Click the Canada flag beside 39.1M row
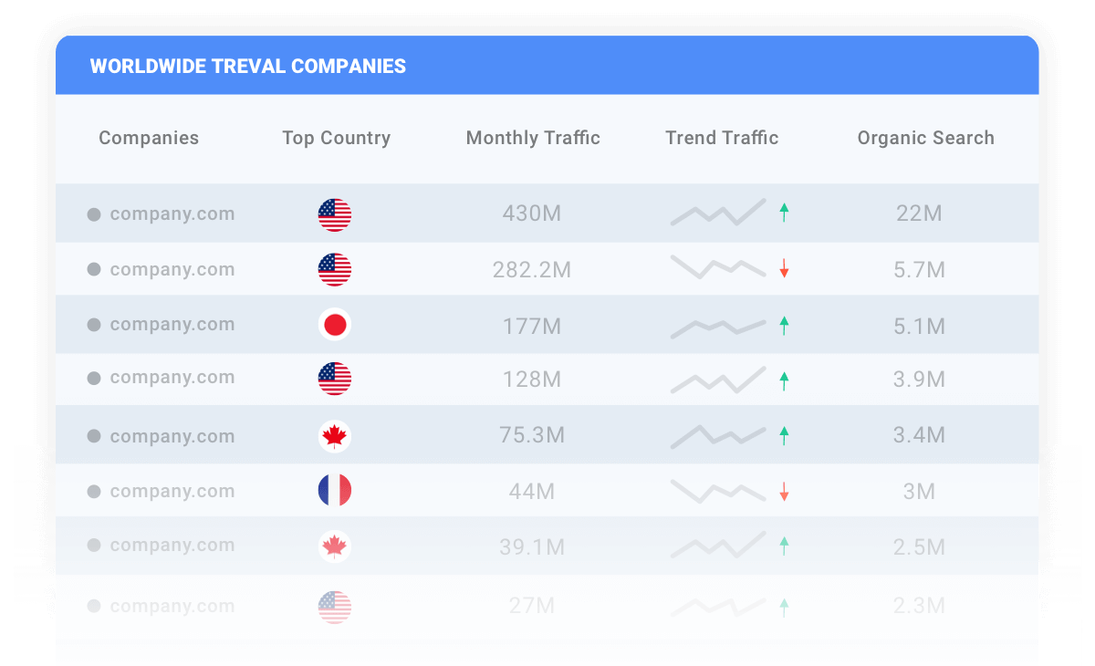Viewport: 1095px width, 666px height. click(334, 546)
